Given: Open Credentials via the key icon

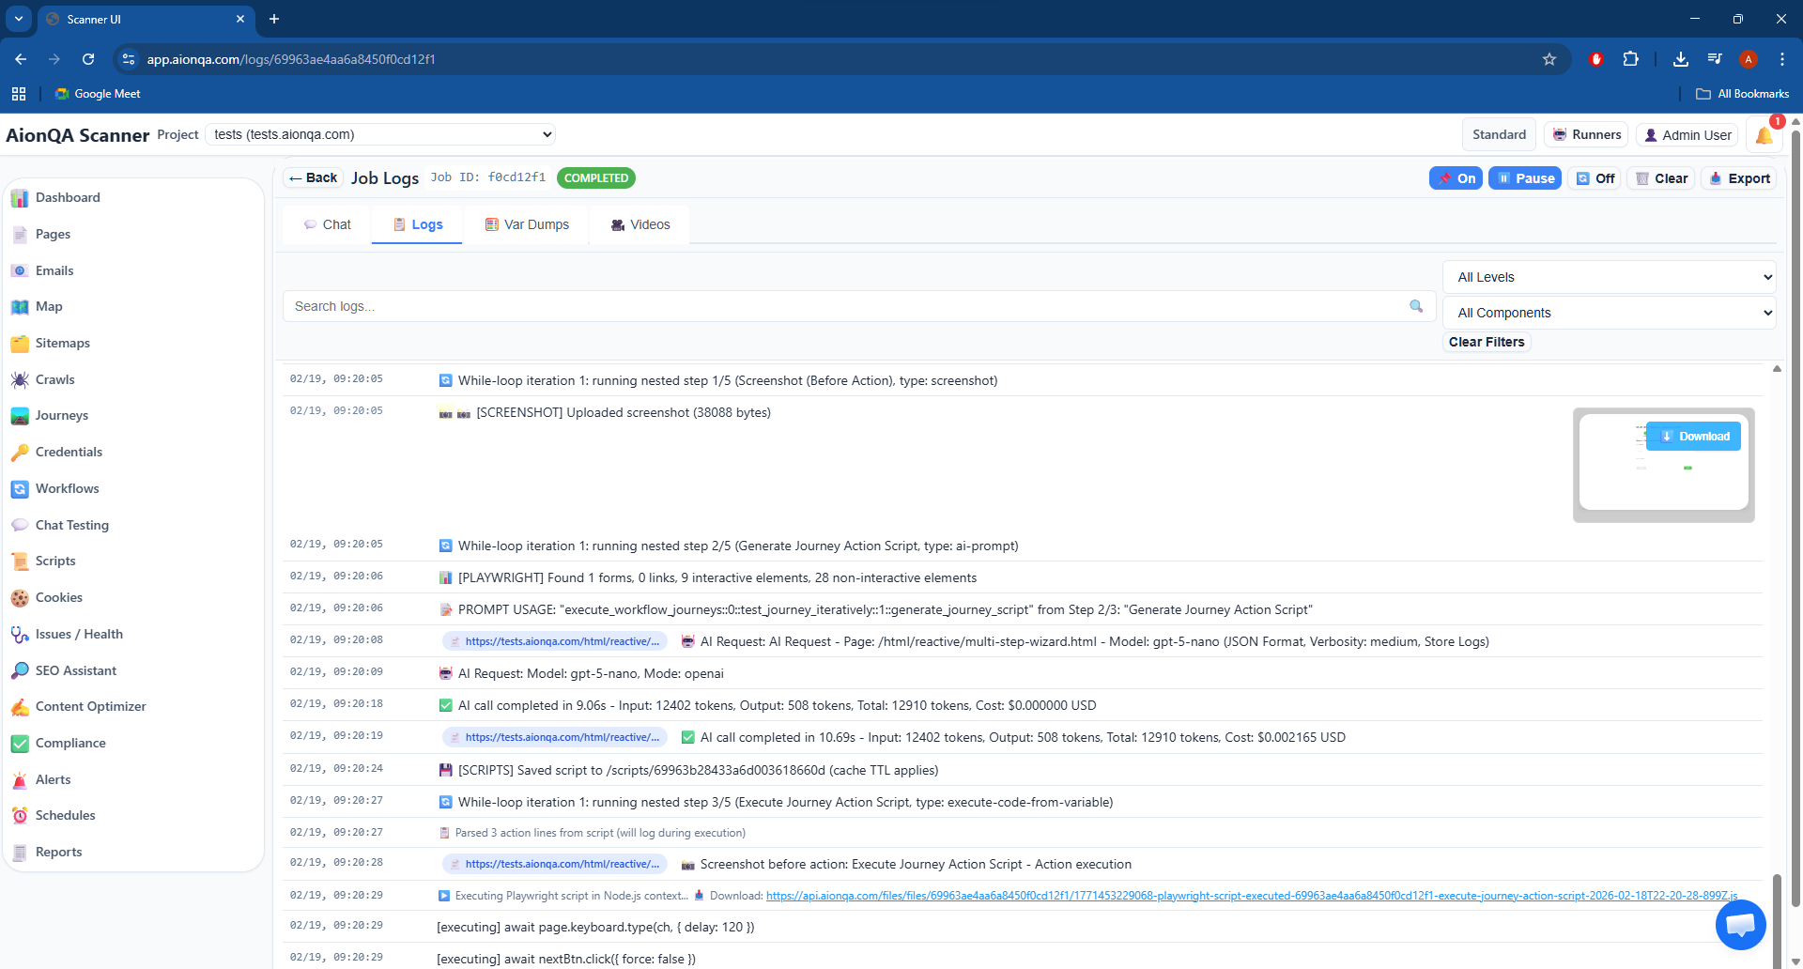Looking at the screenshot, I should click(20, 453).
